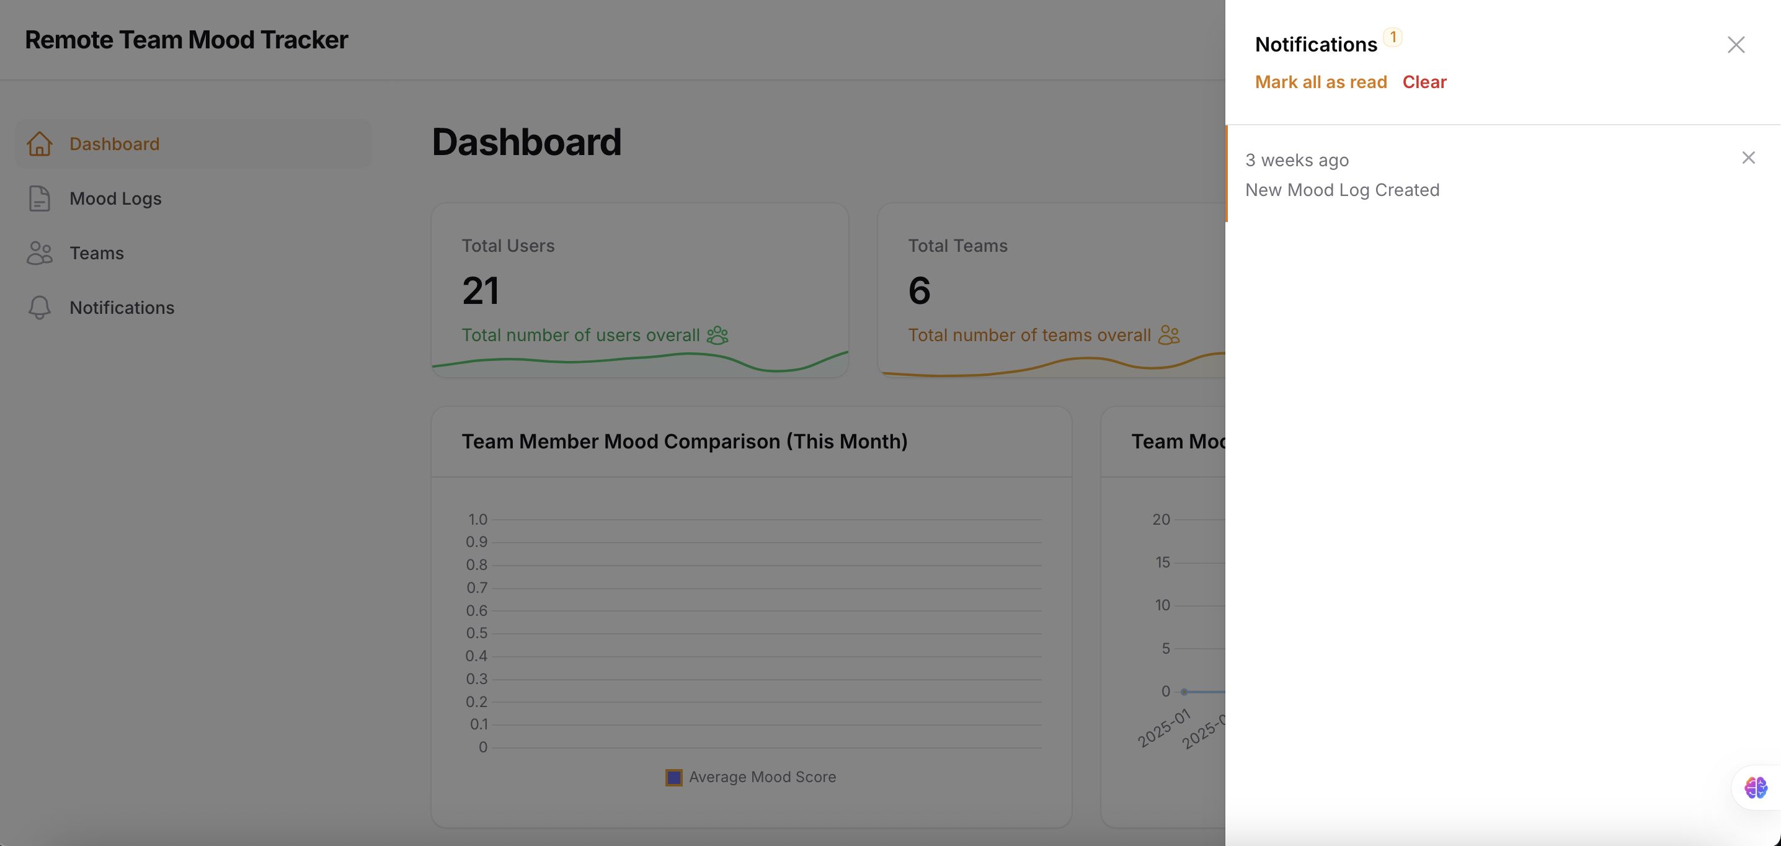The height and width of the screenshot is (846, 1781).
Task: Click the Average Mood Score legend label
Action: tap(762, 778)
